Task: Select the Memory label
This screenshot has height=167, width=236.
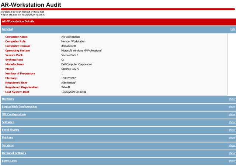Action: [x=11, y=78]
